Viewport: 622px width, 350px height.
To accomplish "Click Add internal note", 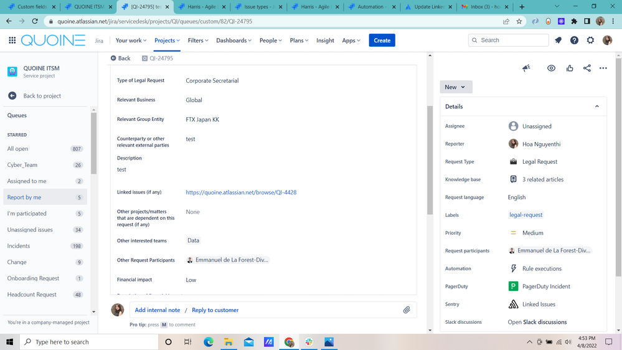I will (157, 310).
